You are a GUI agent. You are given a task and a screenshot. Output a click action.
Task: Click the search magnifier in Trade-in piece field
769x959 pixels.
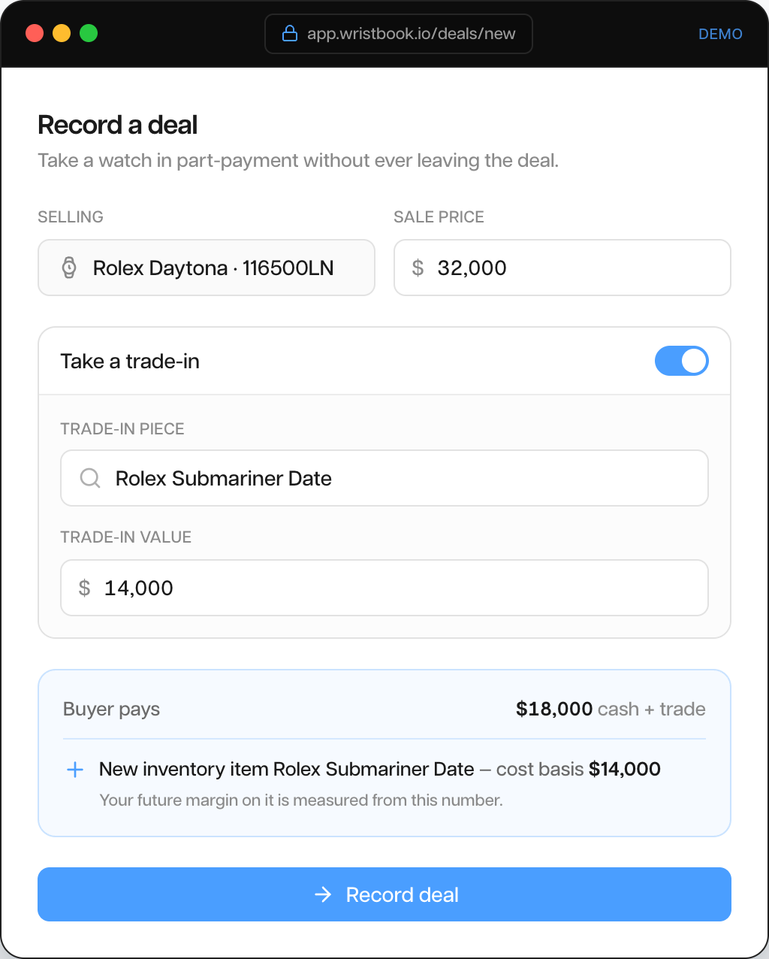click(90, 478)
